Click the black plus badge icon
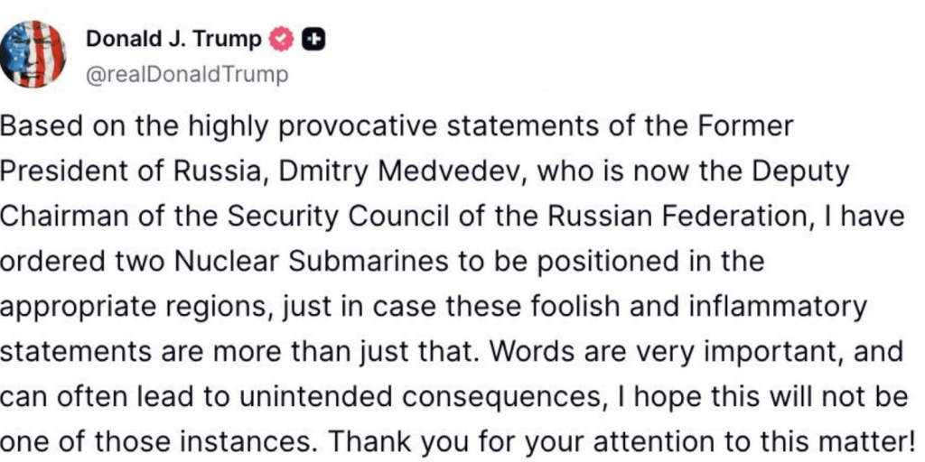Viewport: 925px width, 462px height. (x=315, y=40)
